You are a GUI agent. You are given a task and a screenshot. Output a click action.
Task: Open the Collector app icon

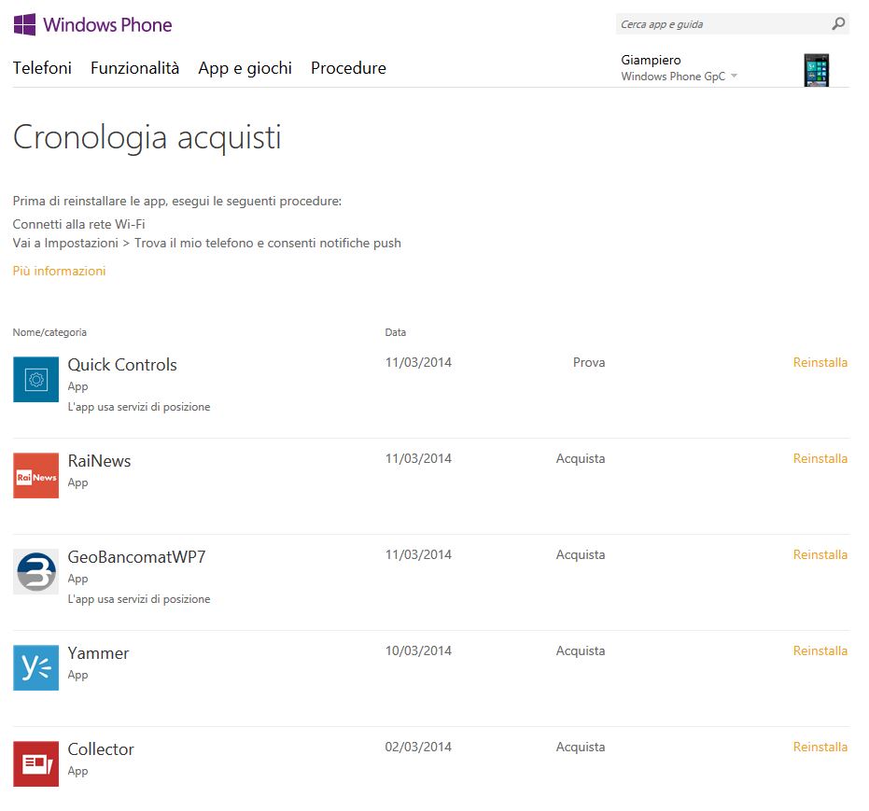click(x=36, y=764)
